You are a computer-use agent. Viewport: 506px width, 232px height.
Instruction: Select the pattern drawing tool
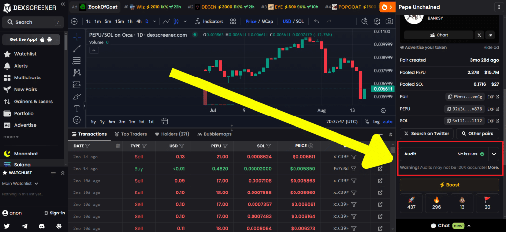click(x=77, y=73)
